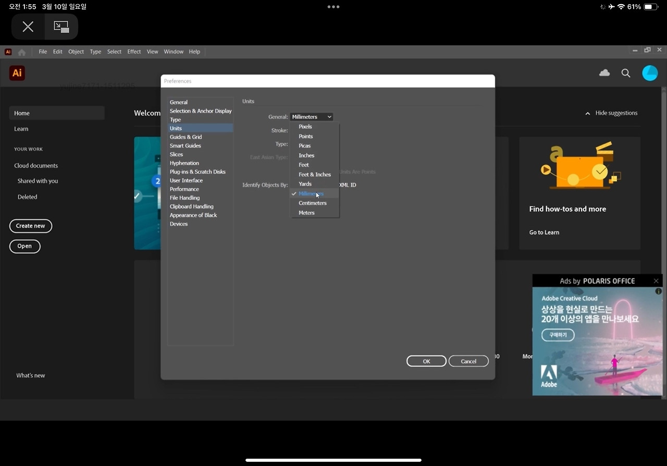Click the large Ai logo
Image resolution: width=667 pixels, height=466 pixels.
pyautogui.click(x=17, y=73)
